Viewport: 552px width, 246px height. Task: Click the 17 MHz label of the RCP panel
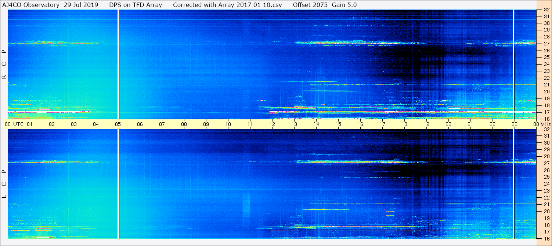[546, 112]
